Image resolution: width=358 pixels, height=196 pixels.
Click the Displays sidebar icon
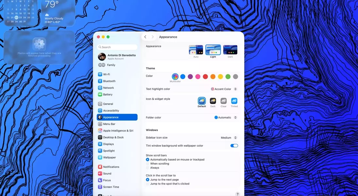pos(100,144)
